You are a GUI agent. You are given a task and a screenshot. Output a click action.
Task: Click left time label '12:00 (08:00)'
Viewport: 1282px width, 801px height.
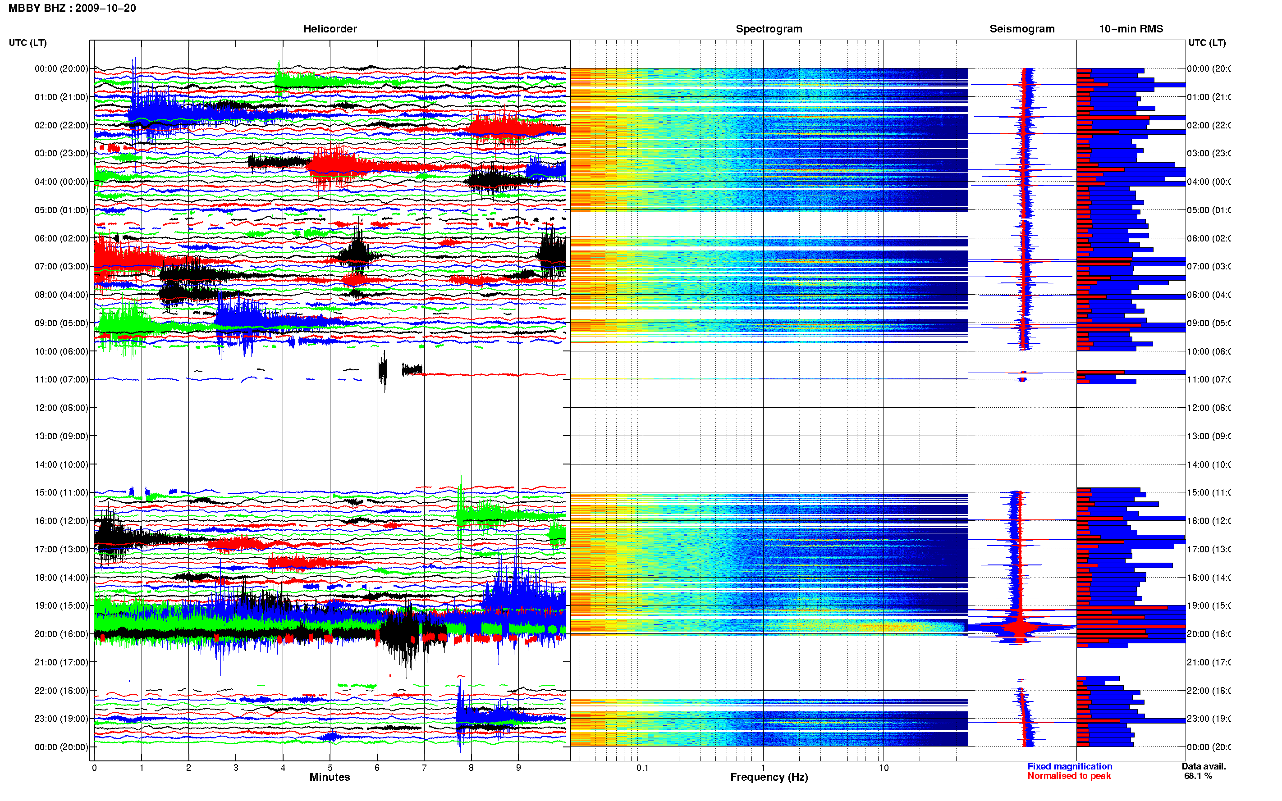61,407
